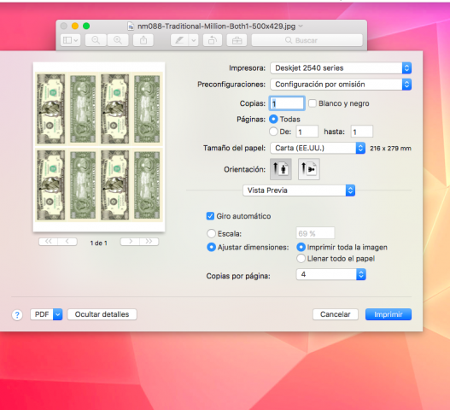Open Copias por página dropdown
The height and width of the screenshot is (410, 450).
tap(331, 274)
